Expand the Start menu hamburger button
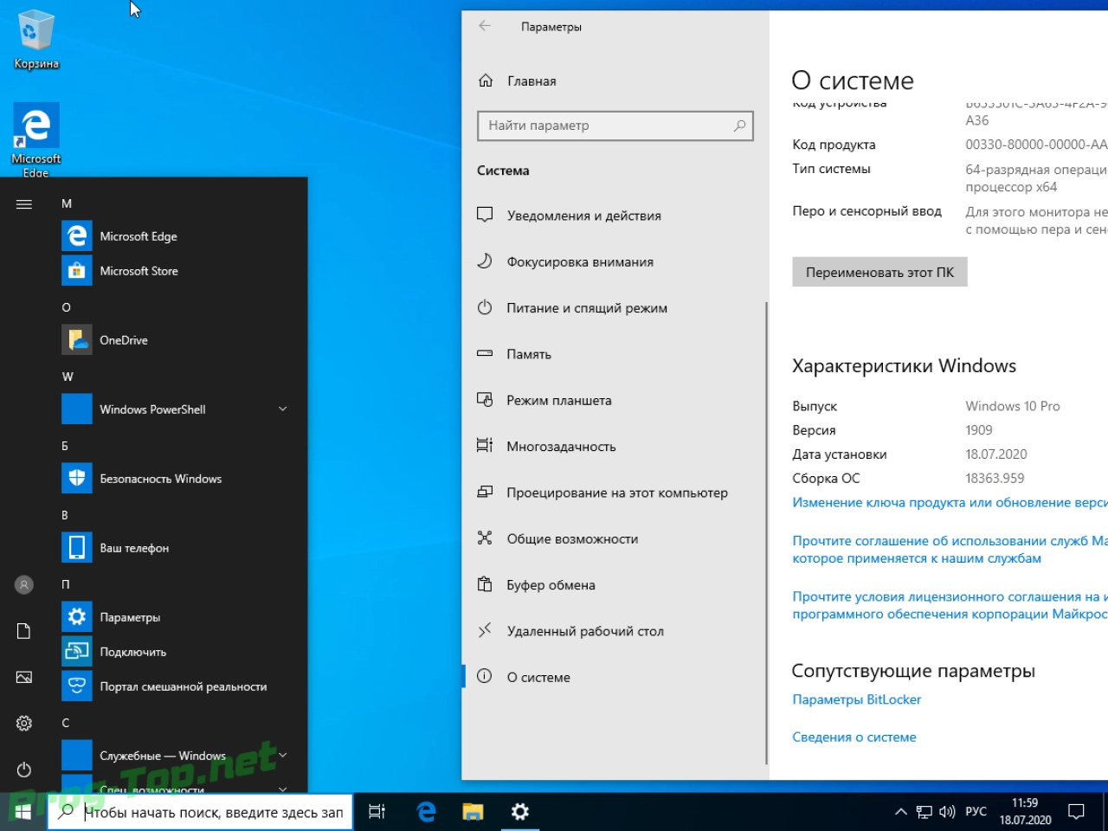This screenshot has width=1108, height=831. coord(24,204)
